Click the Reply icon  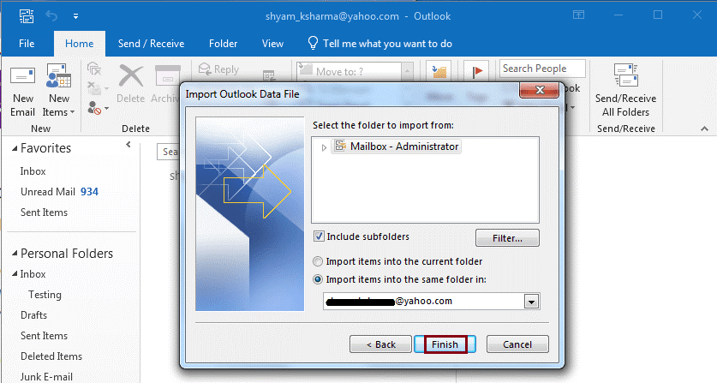tap(205, 69)
